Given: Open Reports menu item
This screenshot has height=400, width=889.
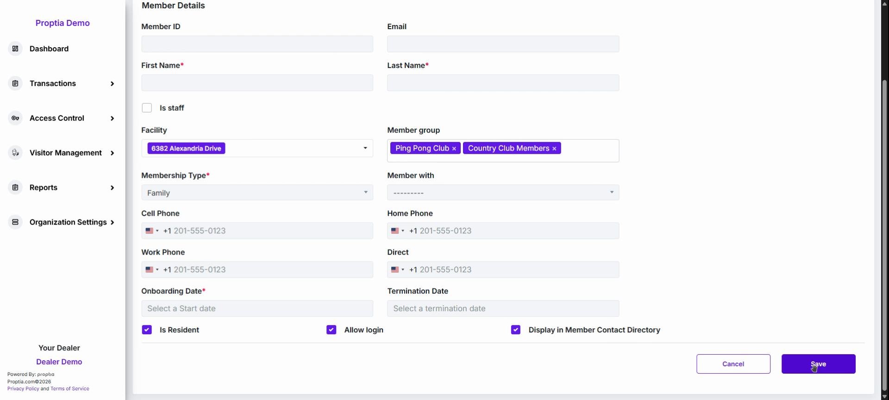Looking at the screenshot, I should tap(44, 187).
